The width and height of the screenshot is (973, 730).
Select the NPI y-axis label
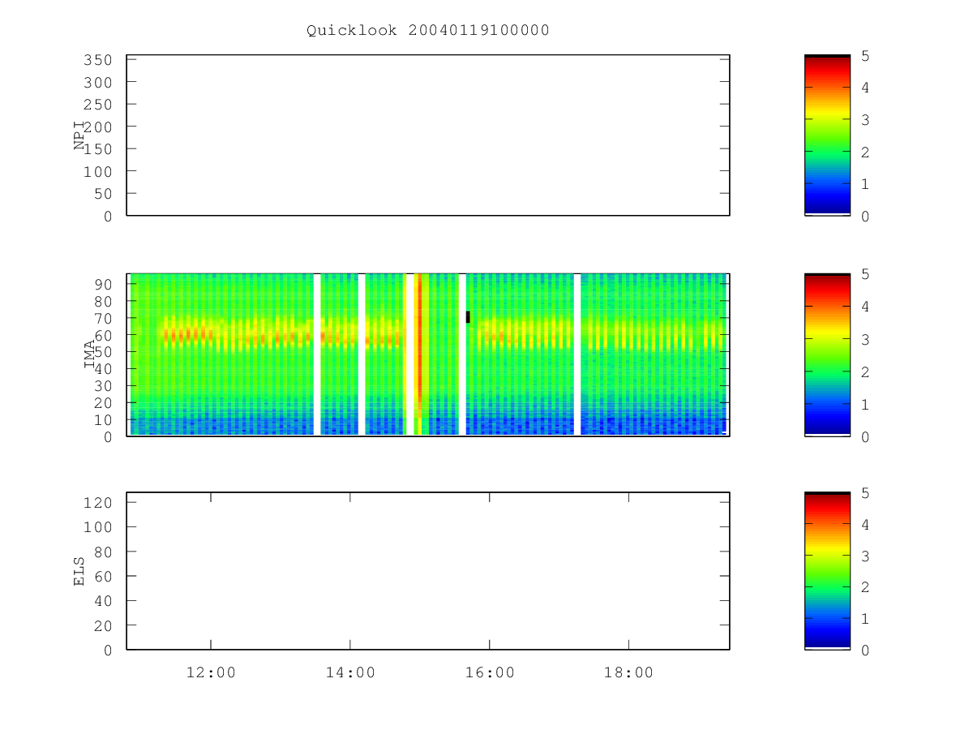pyautogui.click(x=80, y=135)
